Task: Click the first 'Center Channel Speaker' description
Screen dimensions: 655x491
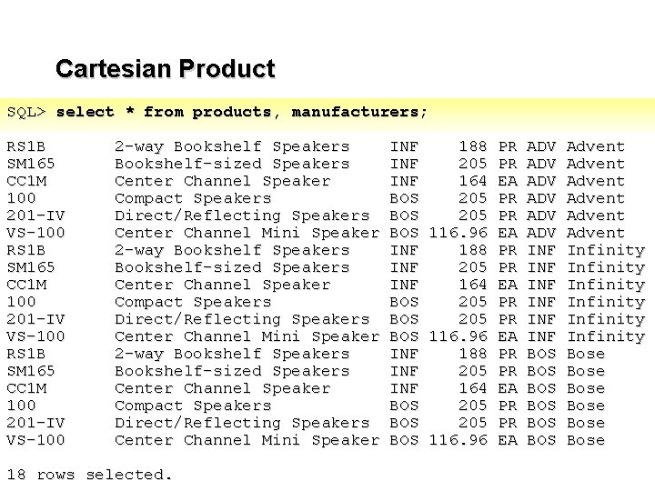Action: [222, 181]
